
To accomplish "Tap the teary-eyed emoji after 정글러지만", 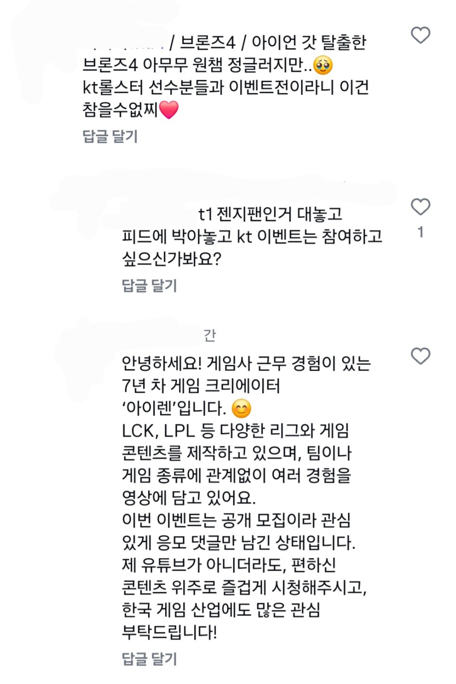I will [x=323, y=65].
